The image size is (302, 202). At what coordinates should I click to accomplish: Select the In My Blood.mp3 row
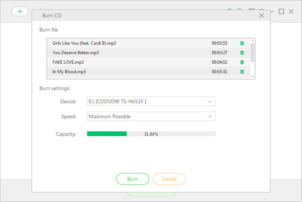[149, 72]
